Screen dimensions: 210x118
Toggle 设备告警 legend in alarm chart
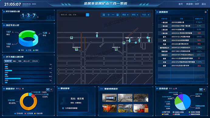[x=38, y=113]
